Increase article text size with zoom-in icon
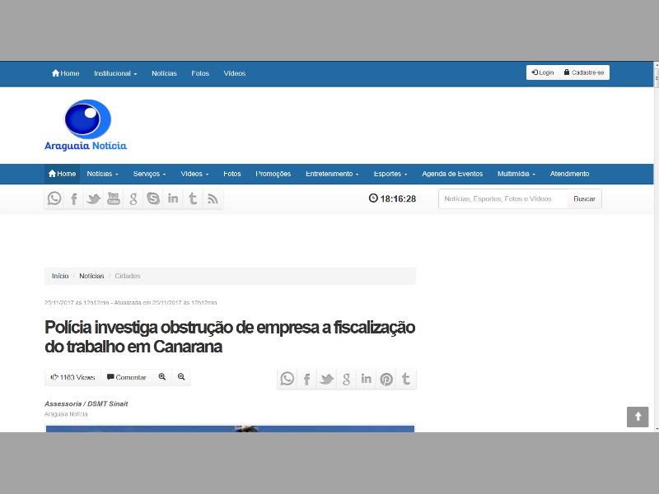The height and width of the screenshot is (494, 659). tap(162, 377)
